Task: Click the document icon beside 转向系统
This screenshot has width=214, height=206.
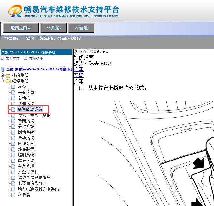Action: 13,121
